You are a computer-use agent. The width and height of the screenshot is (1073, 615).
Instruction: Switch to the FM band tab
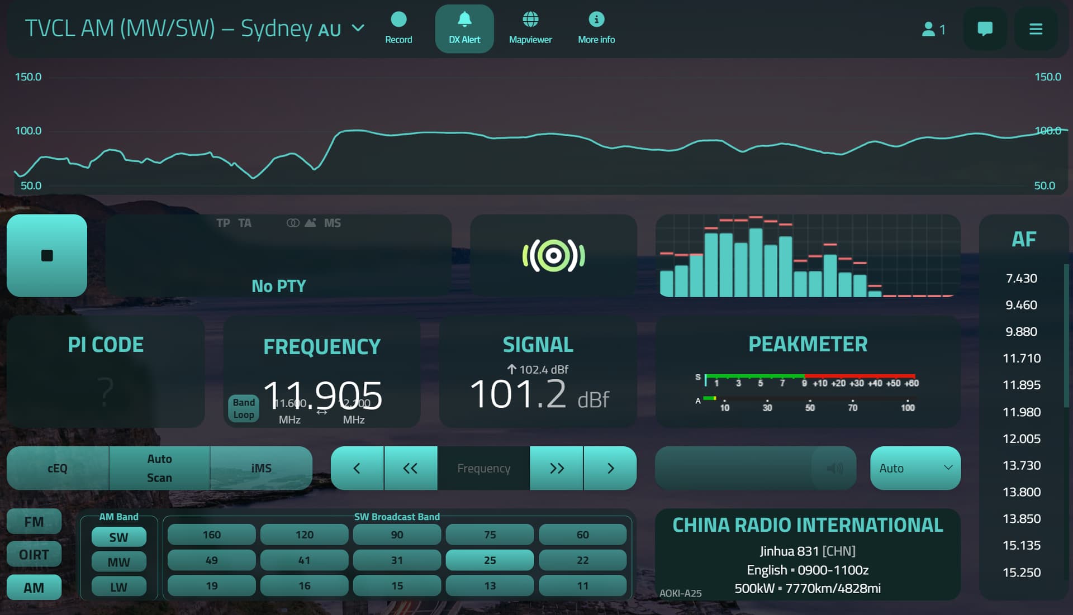[x=34, y=522]
